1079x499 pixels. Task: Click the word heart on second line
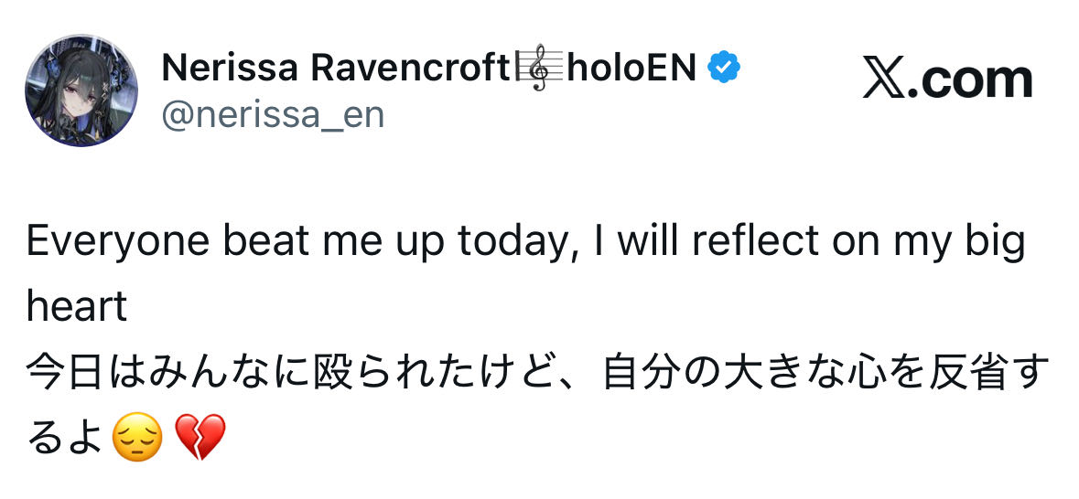(77, 307)
